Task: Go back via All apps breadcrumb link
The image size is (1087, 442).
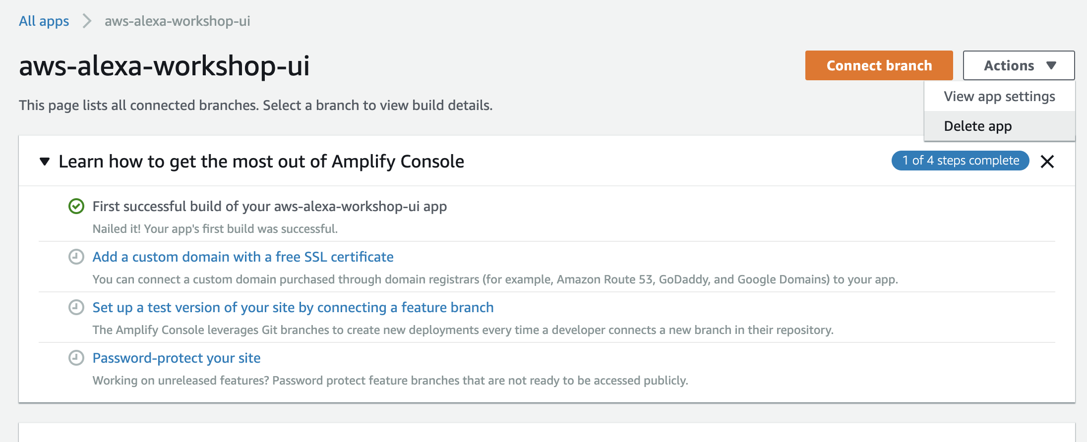Action: pyautogui.click(x=44, y=21)
